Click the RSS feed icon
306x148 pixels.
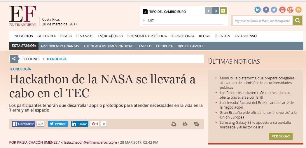[298, 10]
